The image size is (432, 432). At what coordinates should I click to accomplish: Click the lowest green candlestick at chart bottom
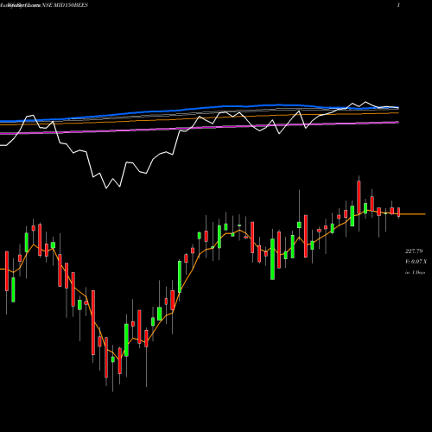(x=113, y=359)
